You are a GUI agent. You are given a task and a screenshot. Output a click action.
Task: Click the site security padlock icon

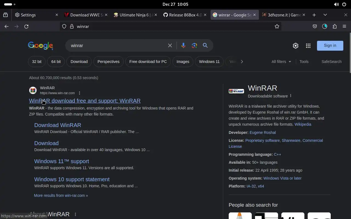point(72,26)
